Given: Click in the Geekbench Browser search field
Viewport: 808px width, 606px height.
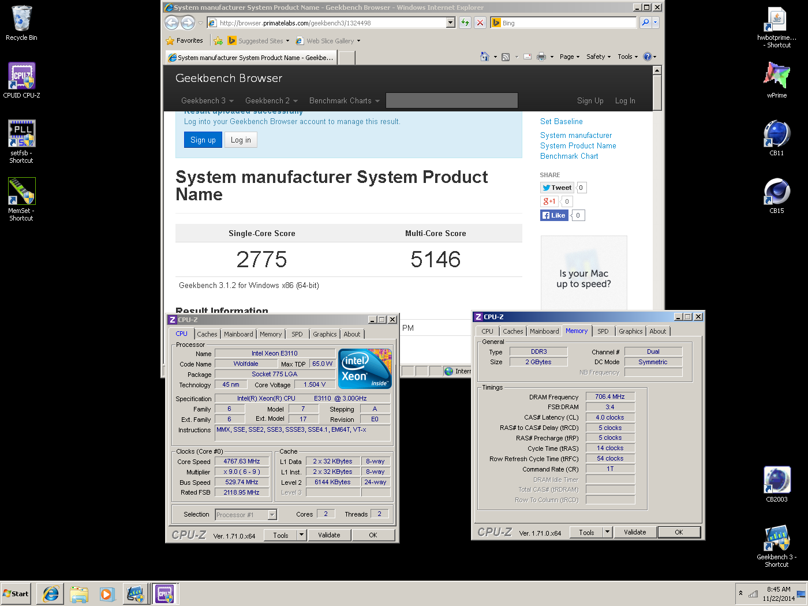Looking at the screenshot, I should point(452,100).
